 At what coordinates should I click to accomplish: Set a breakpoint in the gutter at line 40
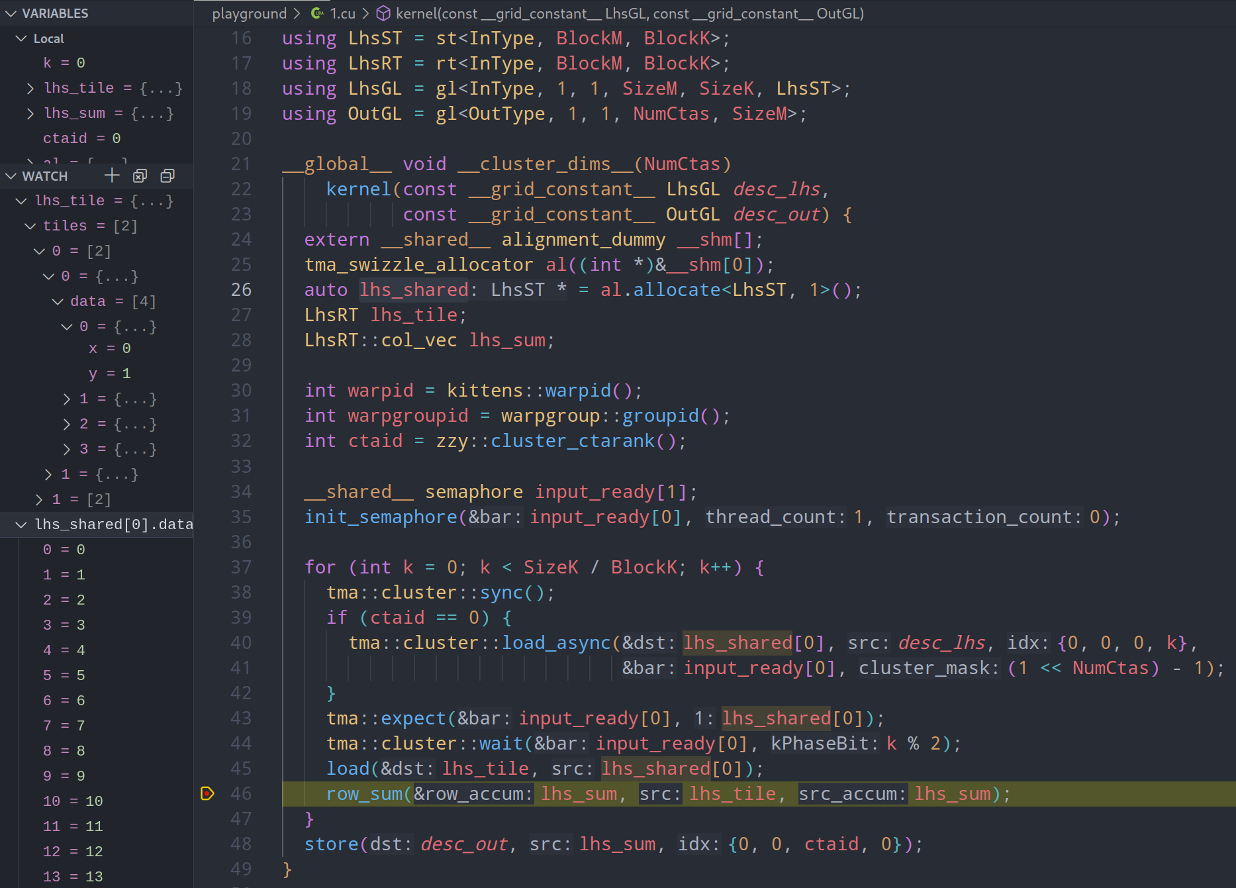(207, 642)
